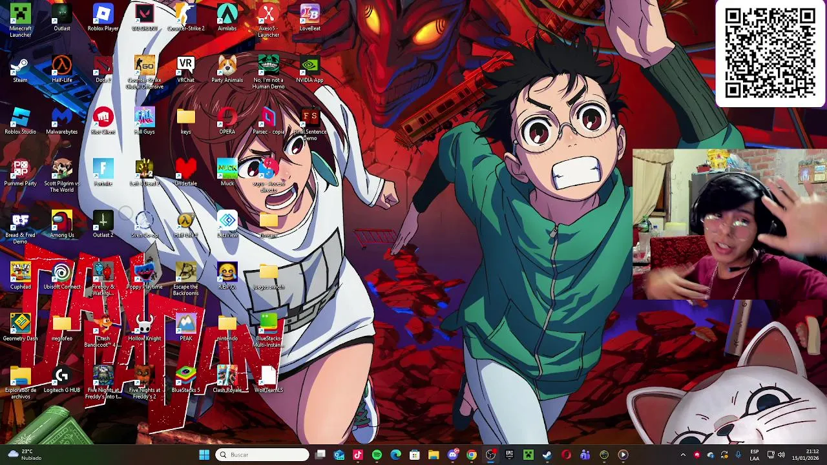The height and width of the screenshot is (465, 827).
Task: Open the Cuphead desktop shortcut
Action: [20, 276]
